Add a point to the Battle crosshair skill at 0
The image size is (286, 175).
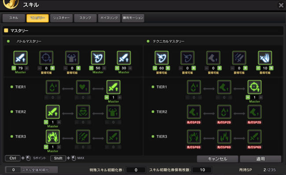[52, 68]
